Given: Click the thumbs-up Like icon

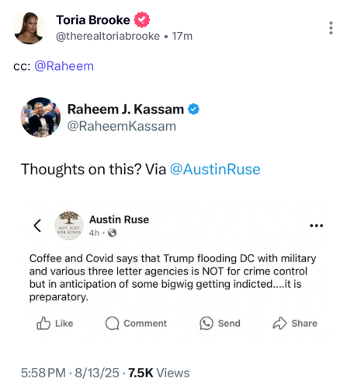Looking at the screenshot, I should pos(43,323).
